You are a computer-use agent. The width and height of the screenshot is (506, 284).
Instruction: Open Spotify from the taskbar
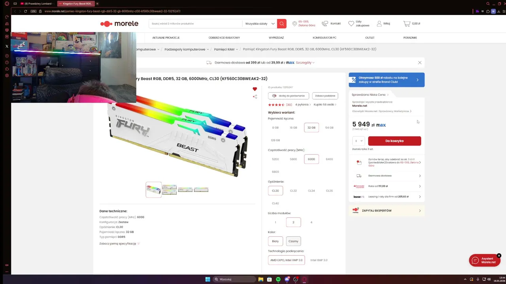[x=278, y=279]
